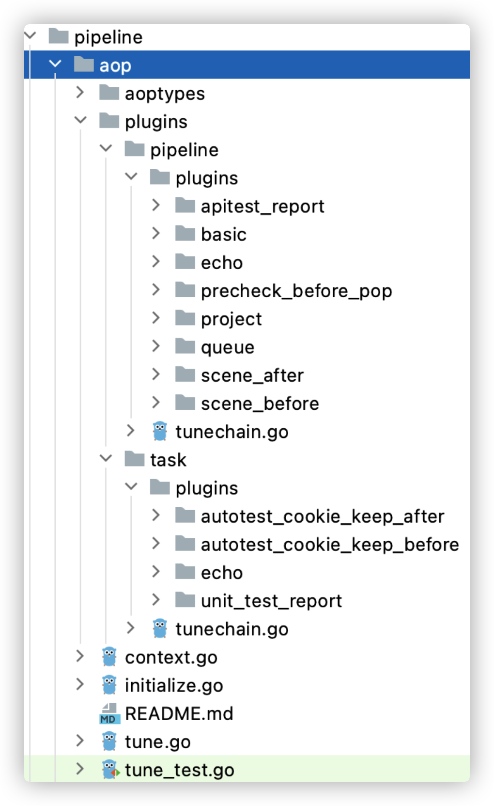Click the folder icon next to queue
The width and height of the screenshot is (494, 806).
[x=186, y=347]
